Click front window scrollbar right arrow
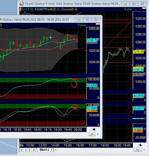The image size is (149, 156). [98, 134]
